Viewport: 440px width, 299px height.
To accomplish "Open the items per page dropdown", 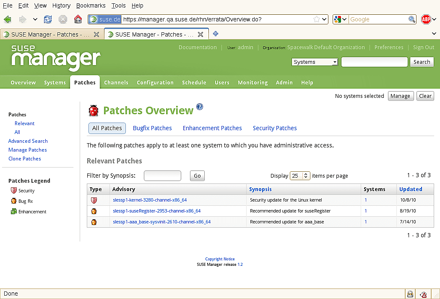I will 300,176.
